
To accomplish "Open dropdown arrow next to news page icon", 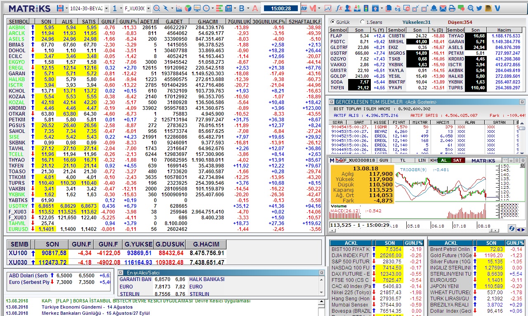I will pos(235,8).
